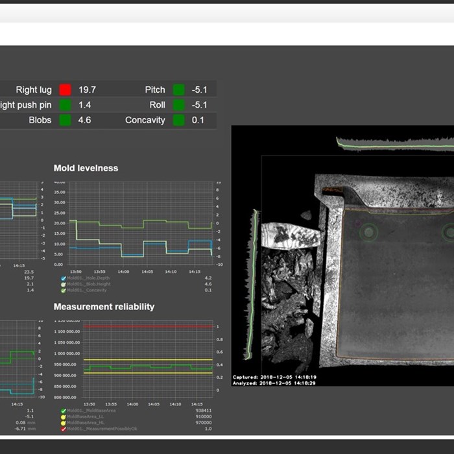Toggle the Mold01._Blob.Height series checkbox
The height and width of the screenshot is (454, 454).
[63, 284]
